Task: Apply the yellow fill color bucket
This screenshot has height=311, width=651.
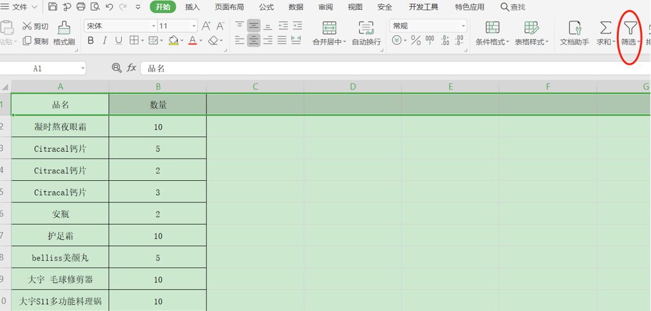Action: pos(174,41)
